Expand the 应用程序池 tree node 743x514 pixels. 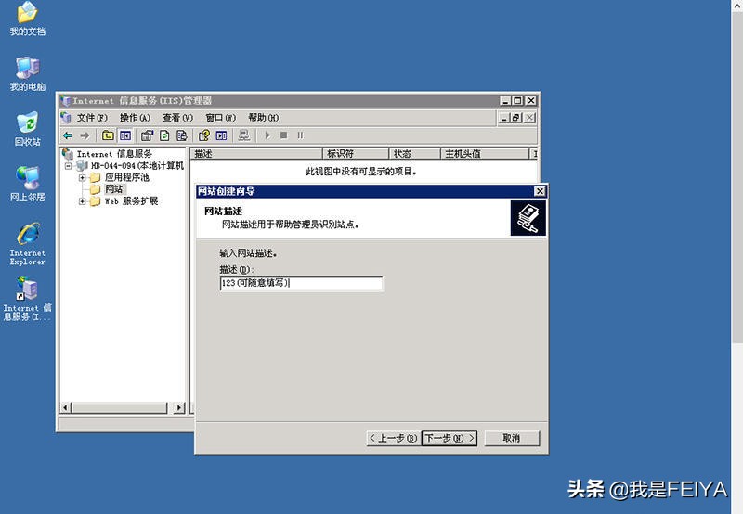pyautogui.click(x=82, y=177)
